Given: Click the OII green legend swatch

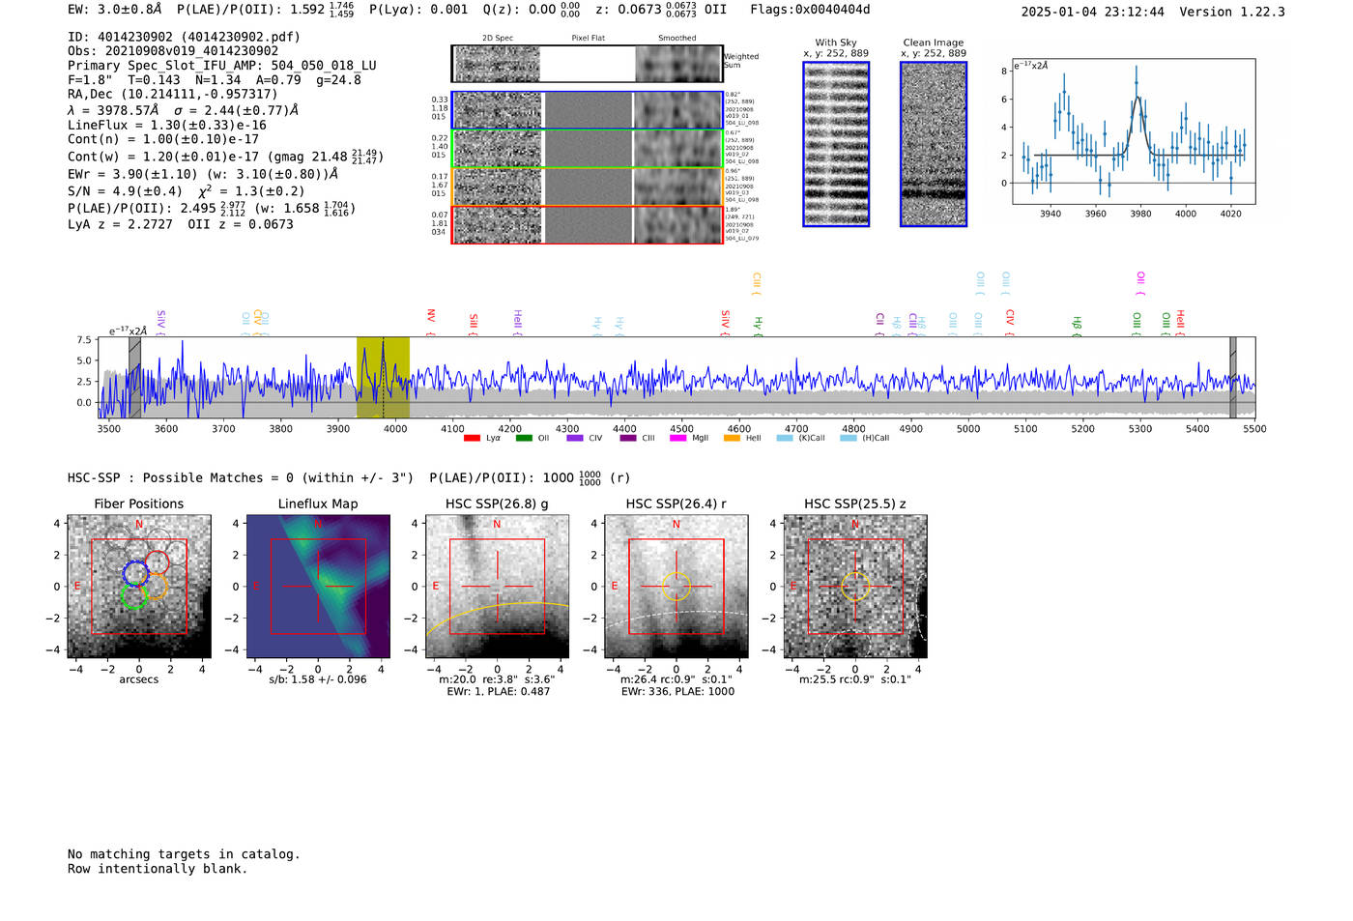Looking at the screenshot, I should click(x=524, y=438).
